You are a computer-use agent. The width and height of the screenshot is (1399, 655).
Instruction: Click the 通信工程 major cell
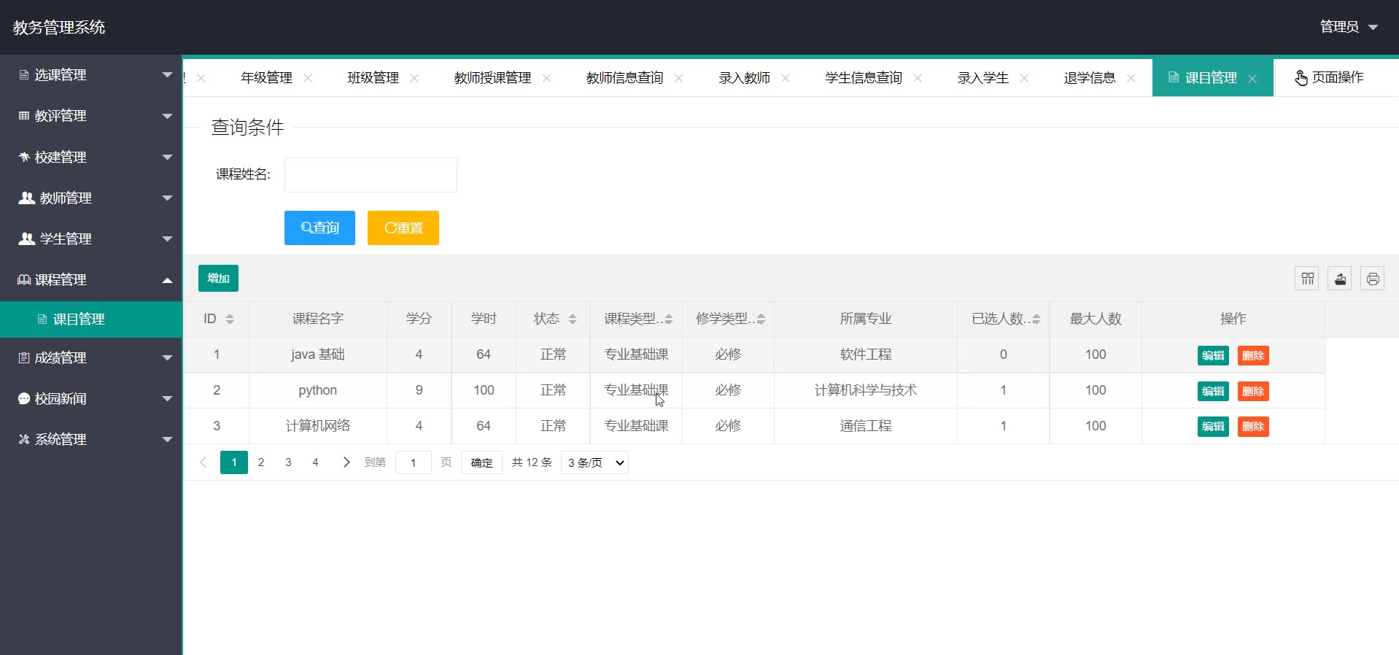coord(866,426)
